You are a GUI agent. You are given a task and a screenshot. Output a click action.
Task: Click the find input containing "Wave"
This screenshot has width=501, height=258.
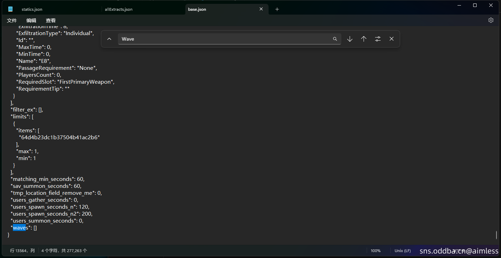point(224,39)
